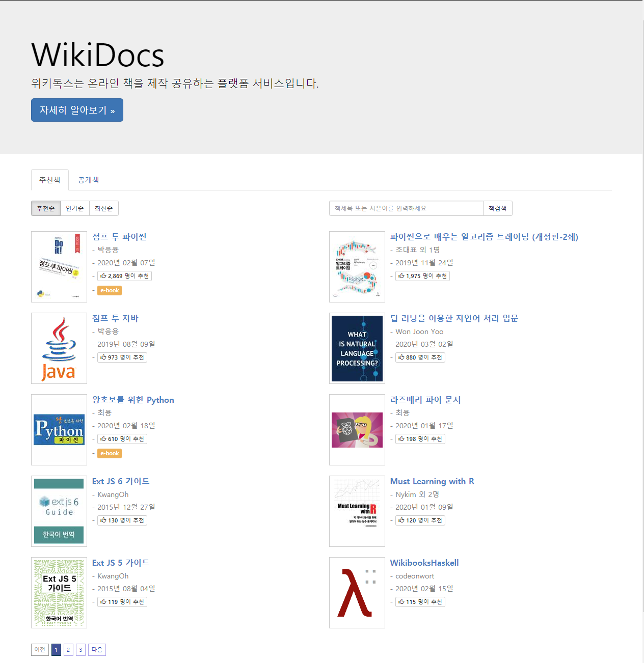
Task: Click the author text Nykim 외 2명
Action: pyautogui.click(x=417, y=494)
